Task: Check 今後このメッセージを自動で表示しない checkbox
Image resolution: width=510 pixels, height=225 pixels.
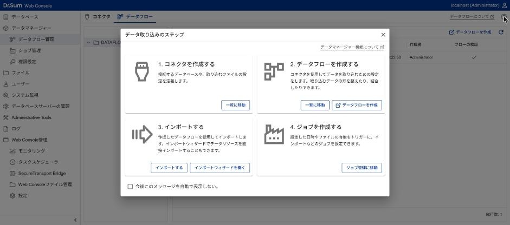Action: point(130,187)
